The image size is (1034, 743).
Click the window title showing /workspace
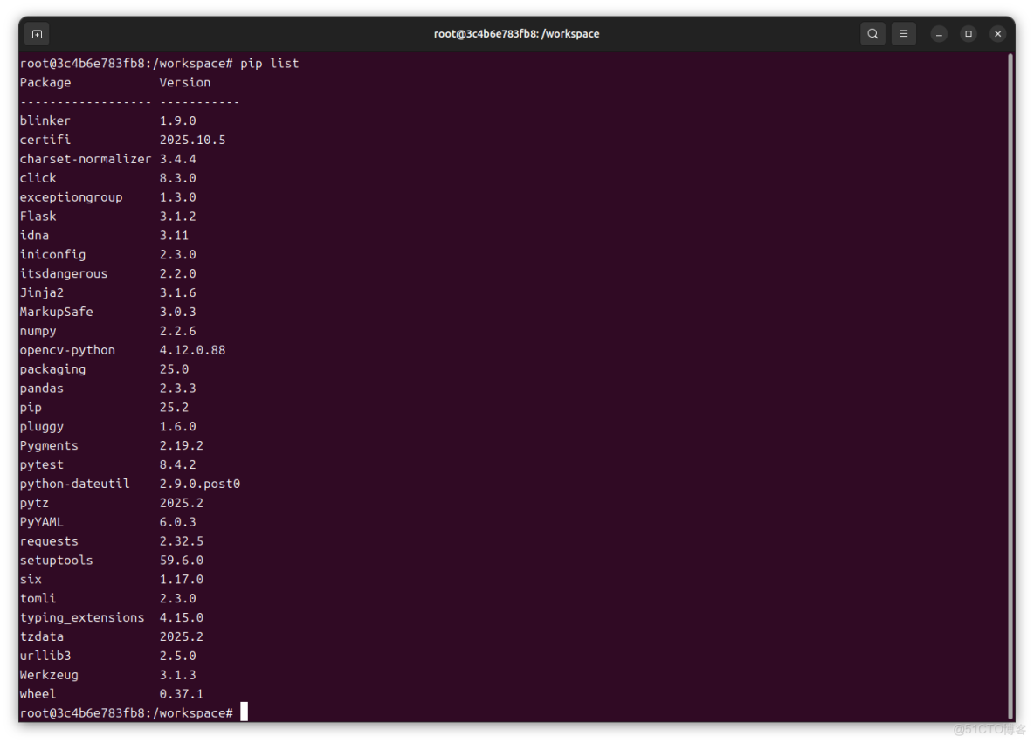pyautogui.click(x=516, y=33)
